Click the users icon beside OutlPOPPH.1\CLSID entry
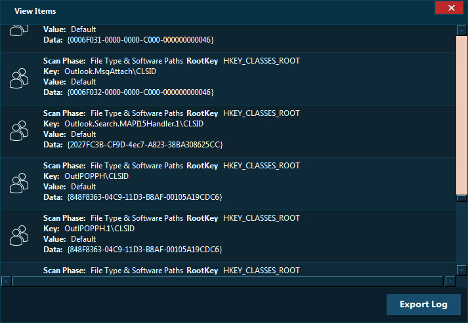This screenshot has width=468, height=323. point(19,236)
